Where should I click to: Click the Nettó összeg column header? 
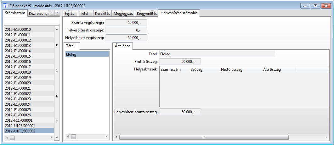241,69
